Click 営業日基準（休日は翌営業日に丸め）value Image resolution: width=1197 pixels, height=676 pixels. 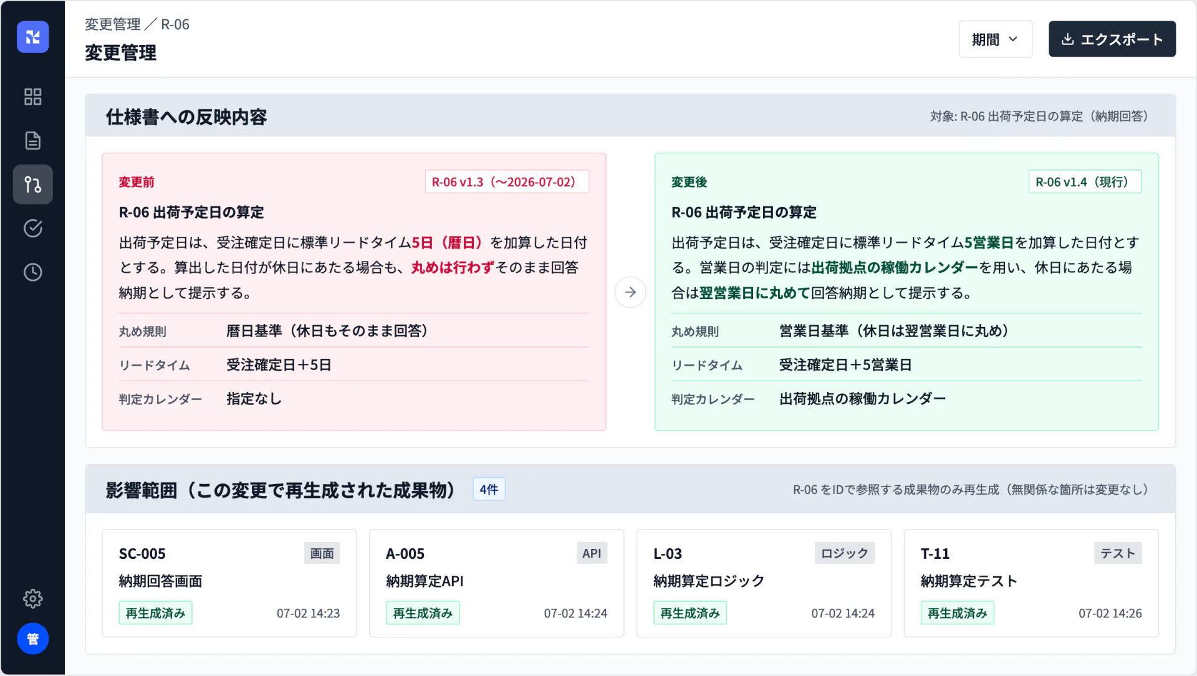[x=897, y=331]
